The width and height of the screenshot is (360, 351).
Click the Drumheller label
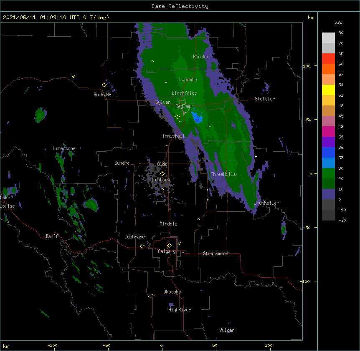(x=266, y=203)
